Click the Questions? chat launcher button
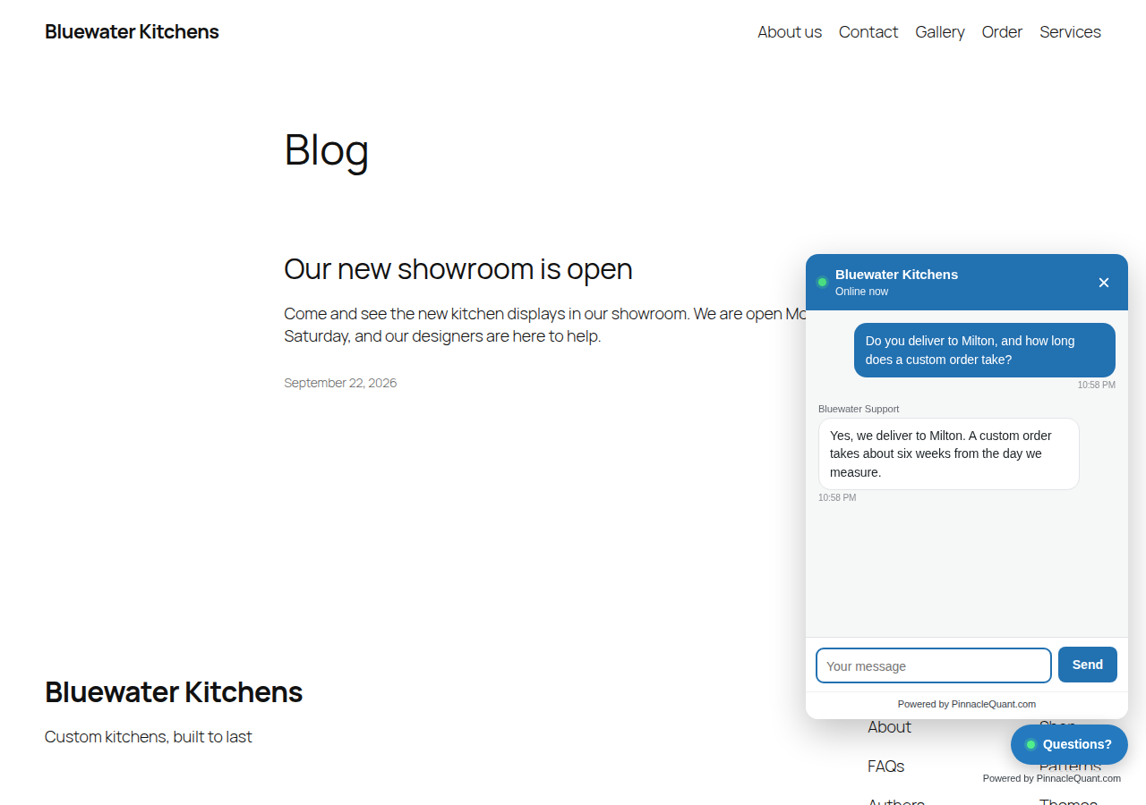The image size is (1146, 805). point(1069,744)
